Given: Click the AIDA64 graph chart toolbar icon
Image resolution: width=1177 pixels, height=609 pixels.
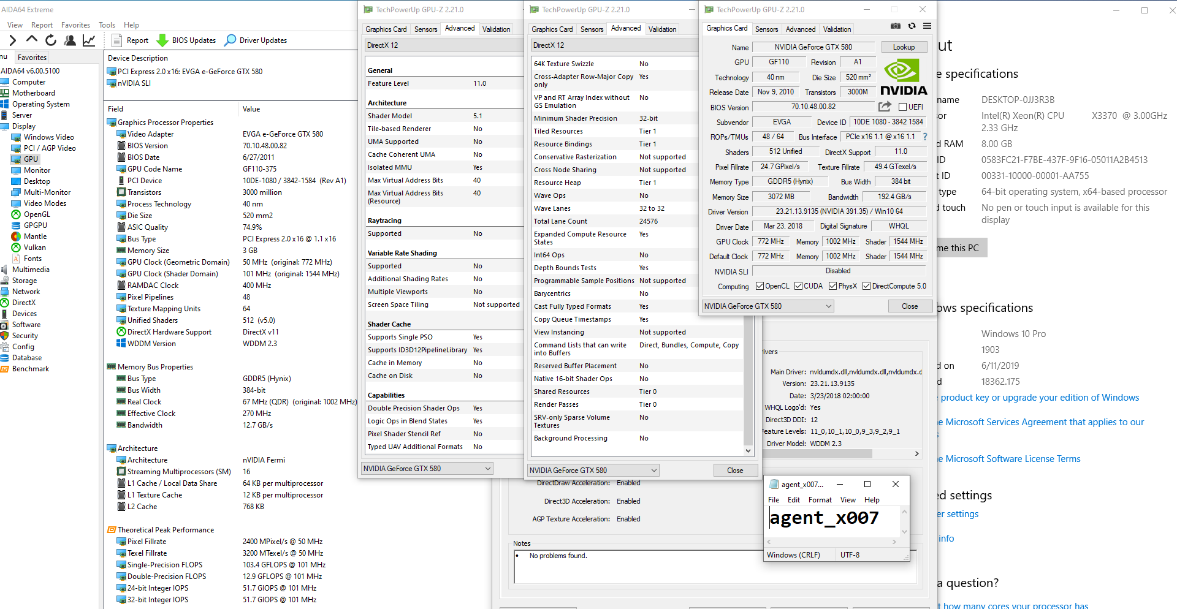Looking at the screenshot, I should coord(90,40).
